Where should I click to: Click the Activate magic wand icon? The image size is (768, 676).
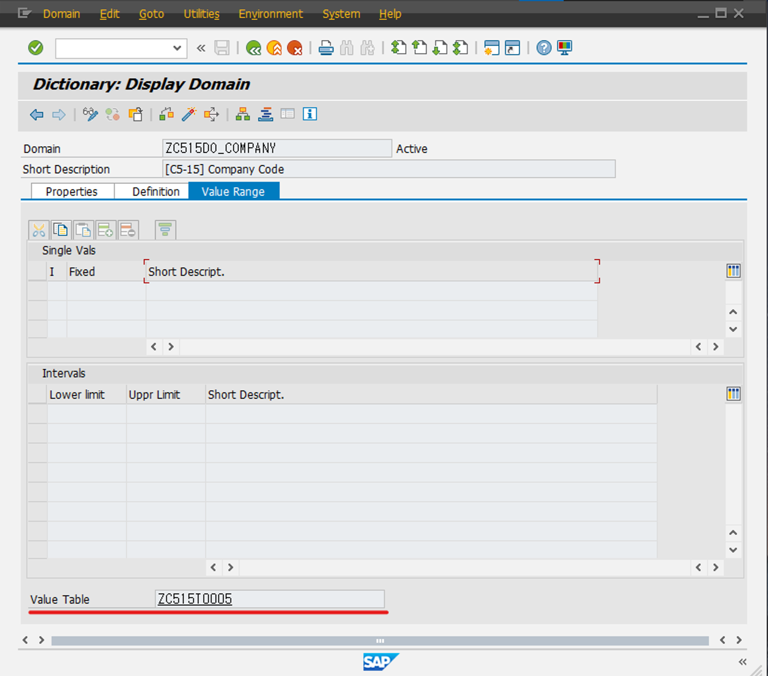pos(189,115)
